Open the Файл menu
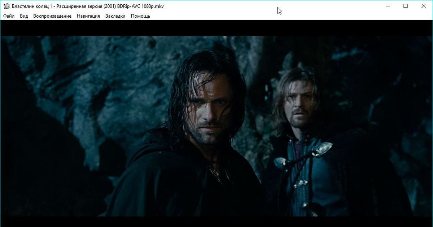This screenshot has width=433, height=227. (9, 16)
